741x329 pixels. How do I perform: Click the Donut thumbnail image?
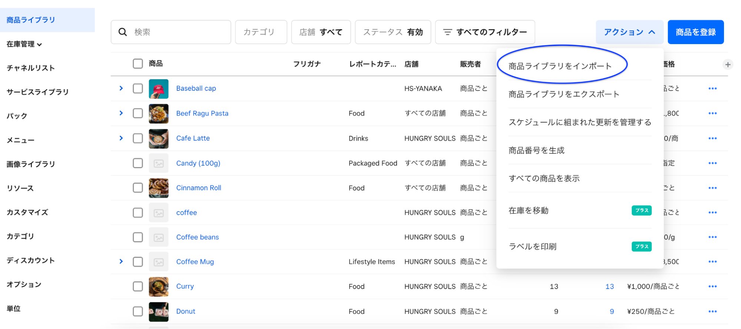[159, 311]
